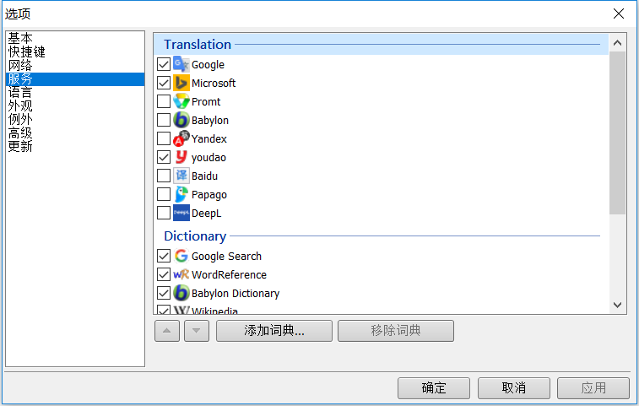The image size is (639, 406).
Task: Open the 更新 settings category
Action: pos(75,146)
